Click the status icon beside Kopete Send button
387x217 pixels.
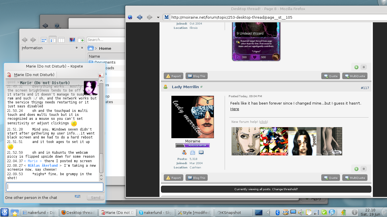tap(78, 197)
